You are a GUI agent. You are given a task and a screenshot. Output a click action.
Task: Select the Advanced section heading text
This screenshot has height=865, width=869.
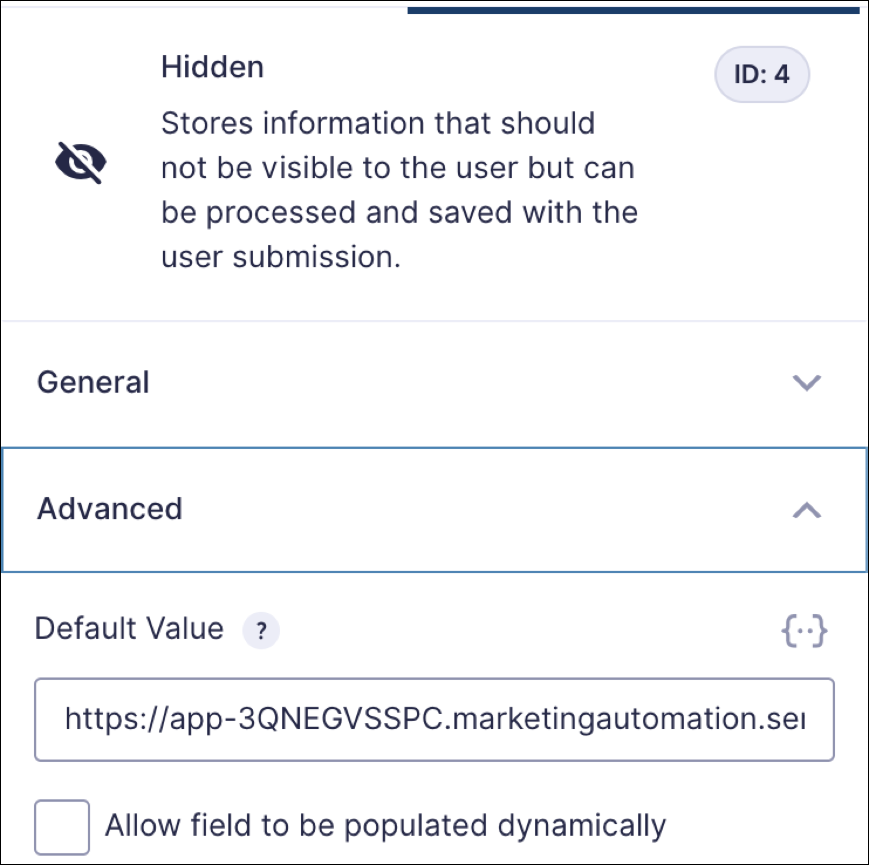[110, 509]
